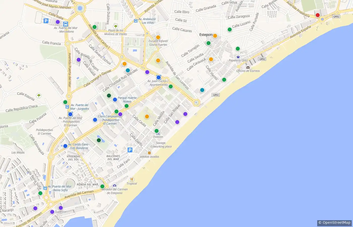Click the Tropical restaurant icon

pyautogui.click(x=132, y=180)
